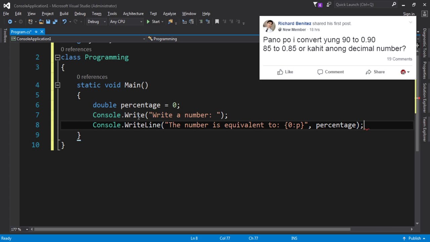Image resolution: width=430 pixels, height=242 pixels.
Task: Toggle the pin on the Program.cs tab
Action: (x=36, y=32)
